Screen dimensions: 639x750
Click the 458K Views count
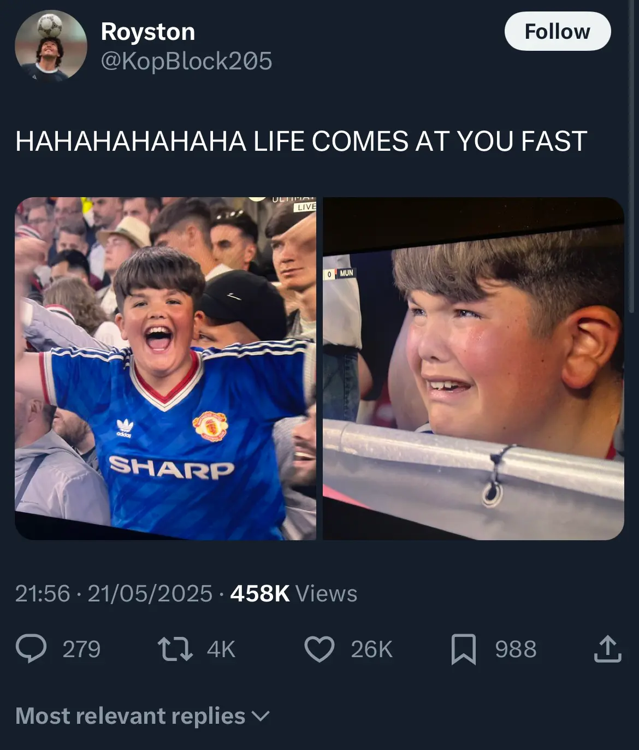[294, 593]
